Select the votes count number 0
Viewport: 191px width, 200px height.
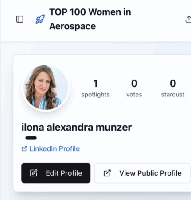pyautogui.click(x=134, y=83)
